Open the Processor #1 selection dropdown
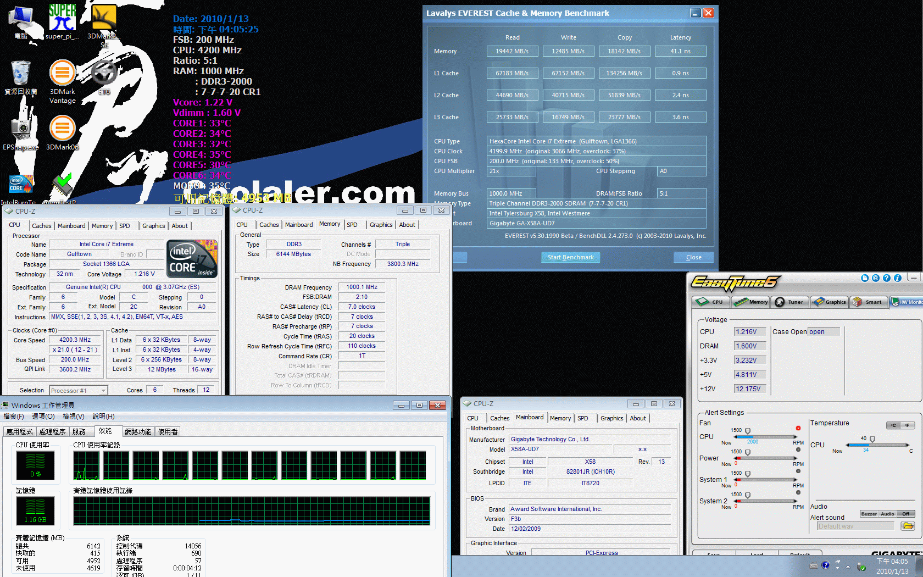The image size is (923, 577). (x=78, y=390)
